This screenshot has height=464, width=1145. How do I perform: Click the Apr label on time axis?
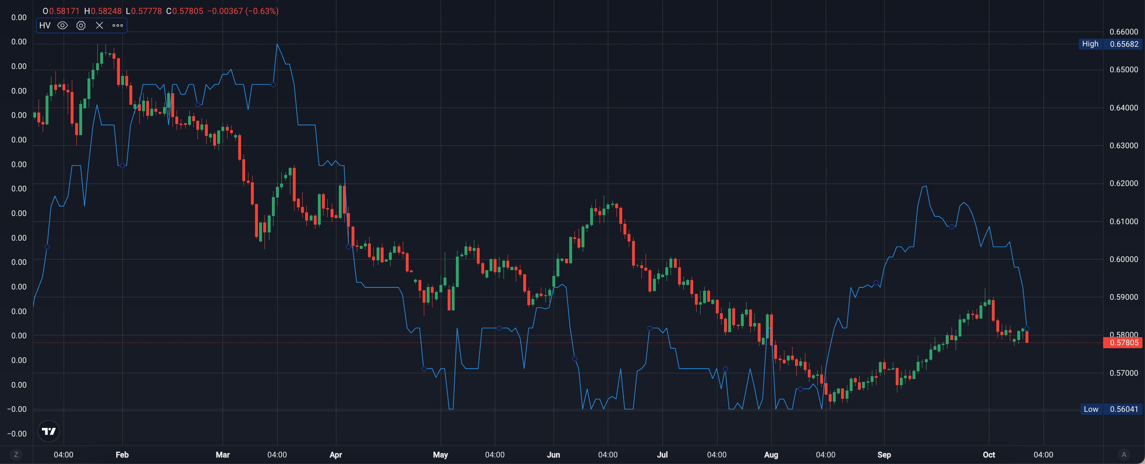[336, 454]
